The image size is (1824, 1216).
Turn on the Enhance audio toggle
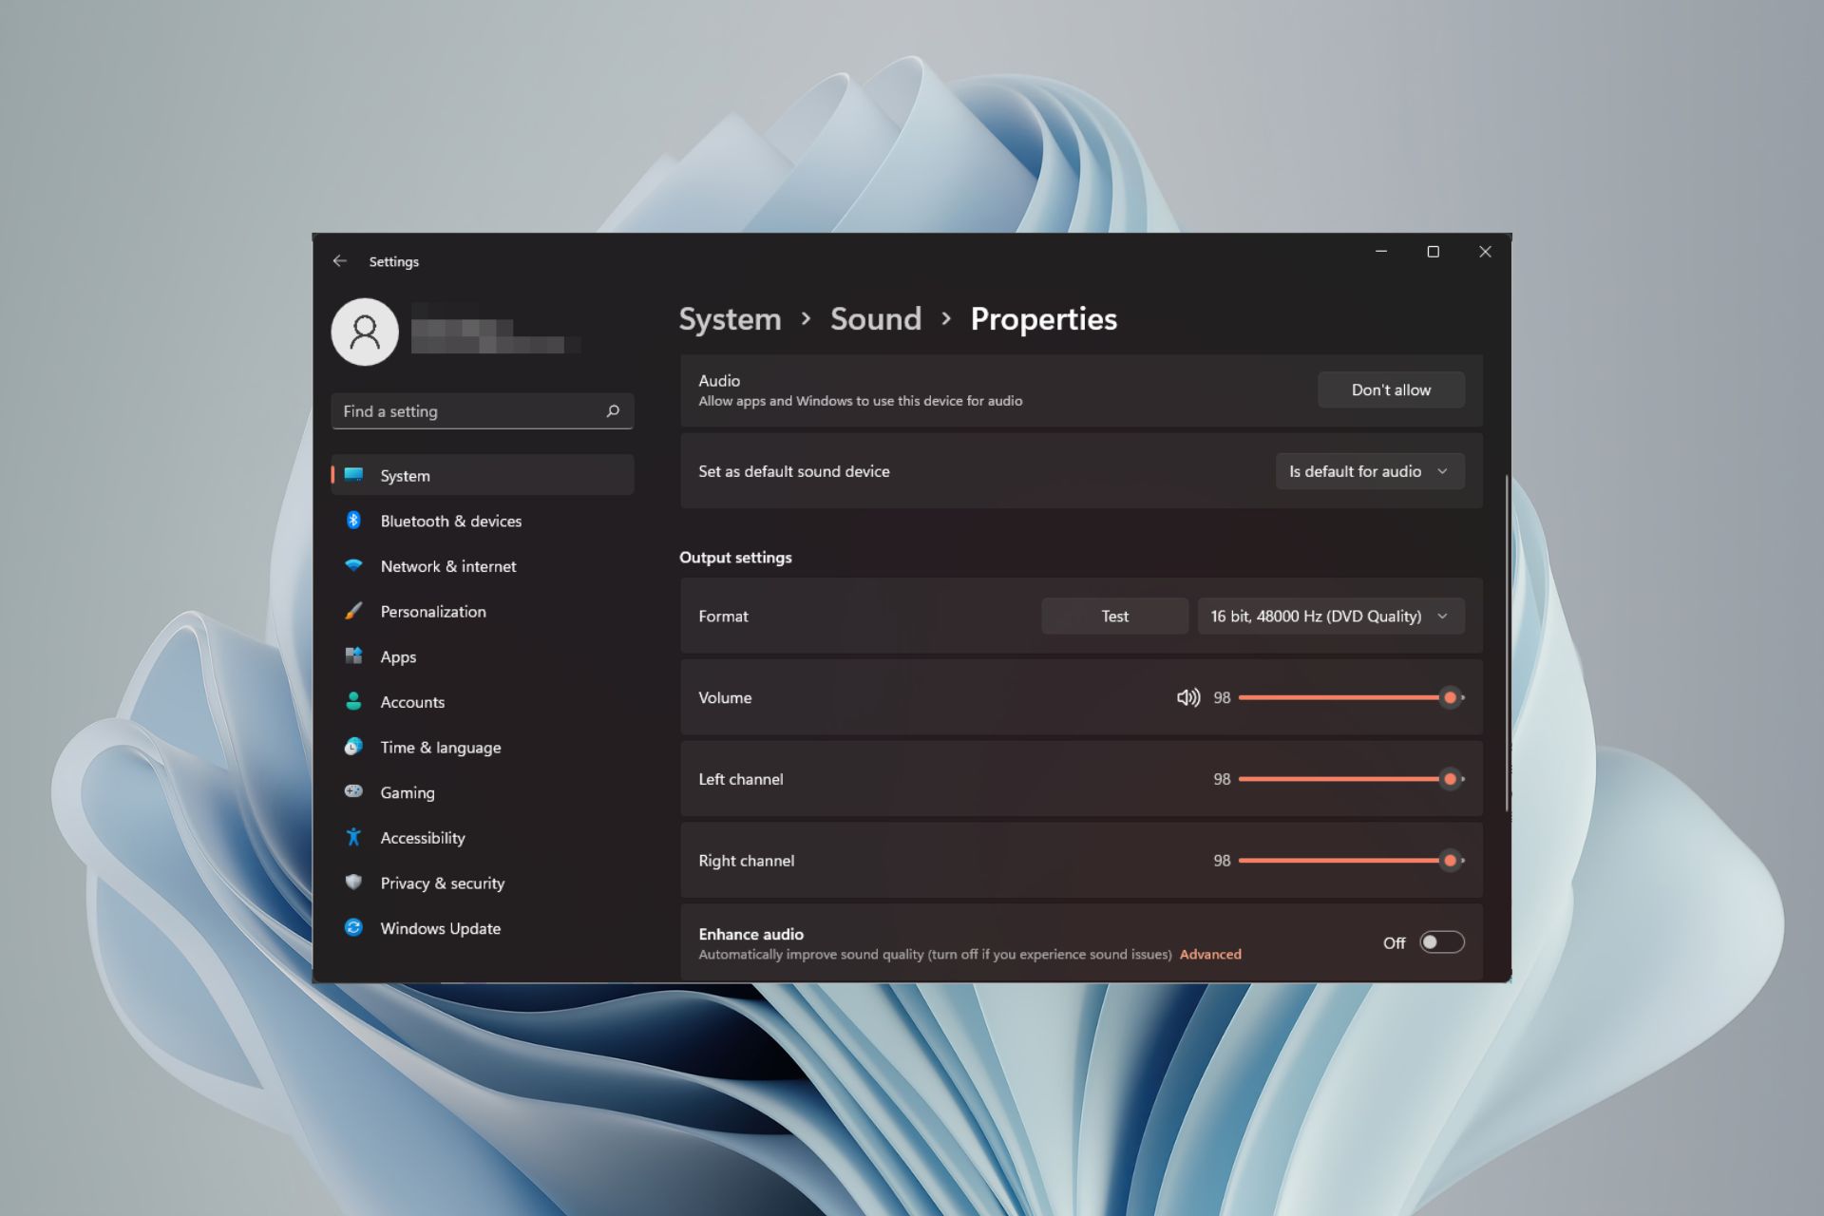[1440, 941]
